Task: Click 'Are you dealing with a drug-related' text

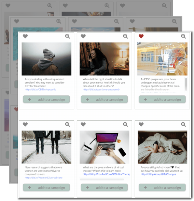Action: tap(44, 79)
